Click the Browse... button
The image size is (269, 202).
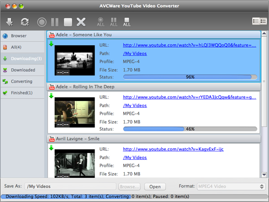click(x=130, y=187)
